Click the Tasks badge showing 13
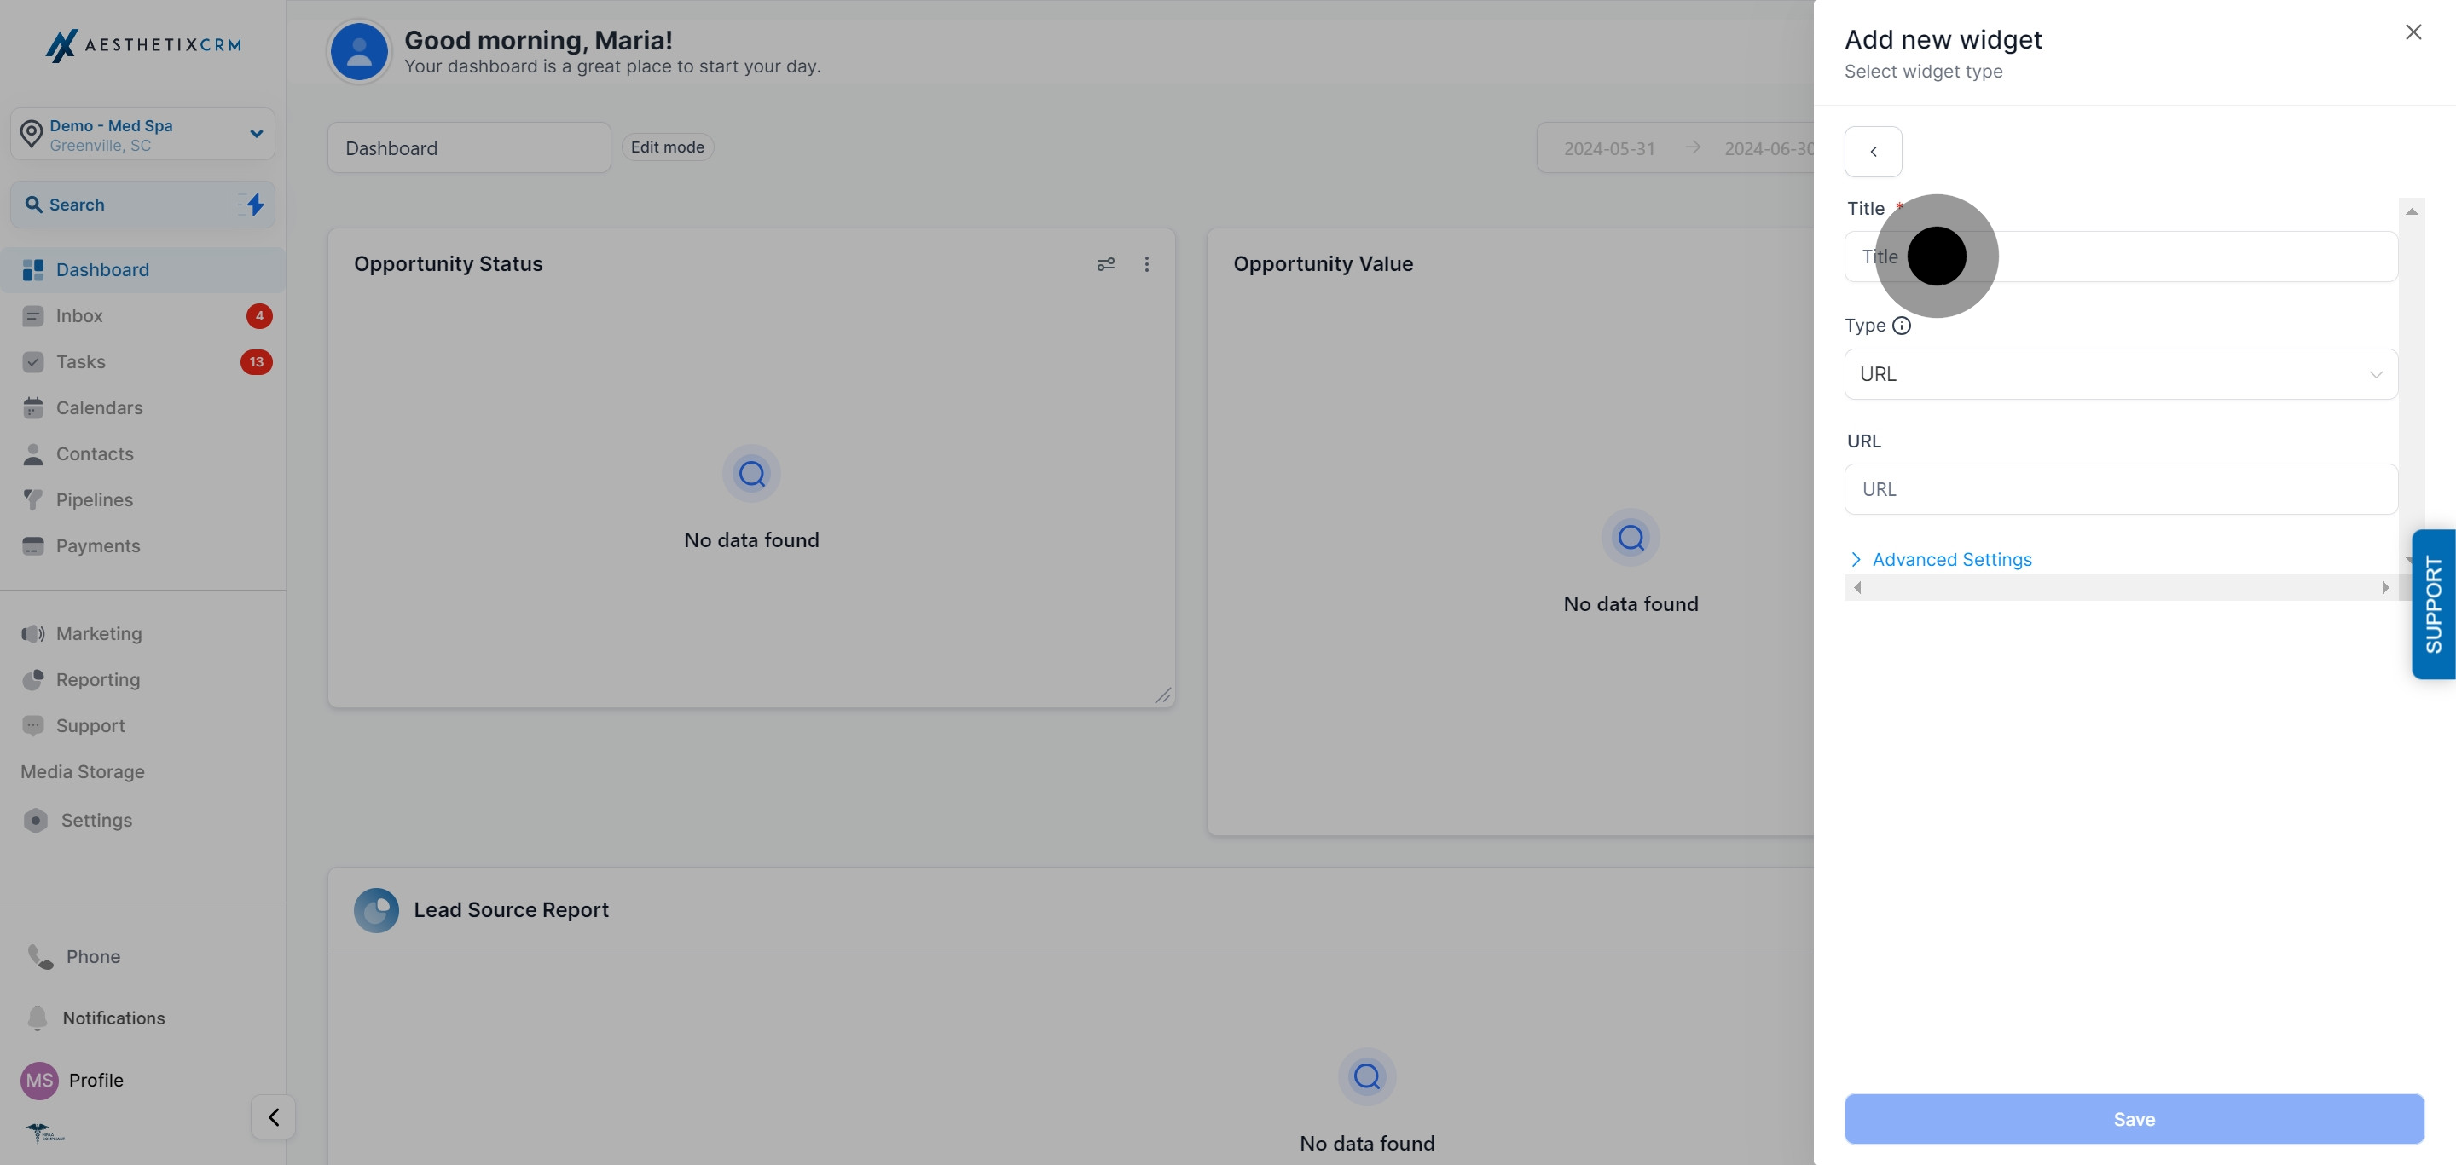2456x1165 pixels. (x=257, y=361)
